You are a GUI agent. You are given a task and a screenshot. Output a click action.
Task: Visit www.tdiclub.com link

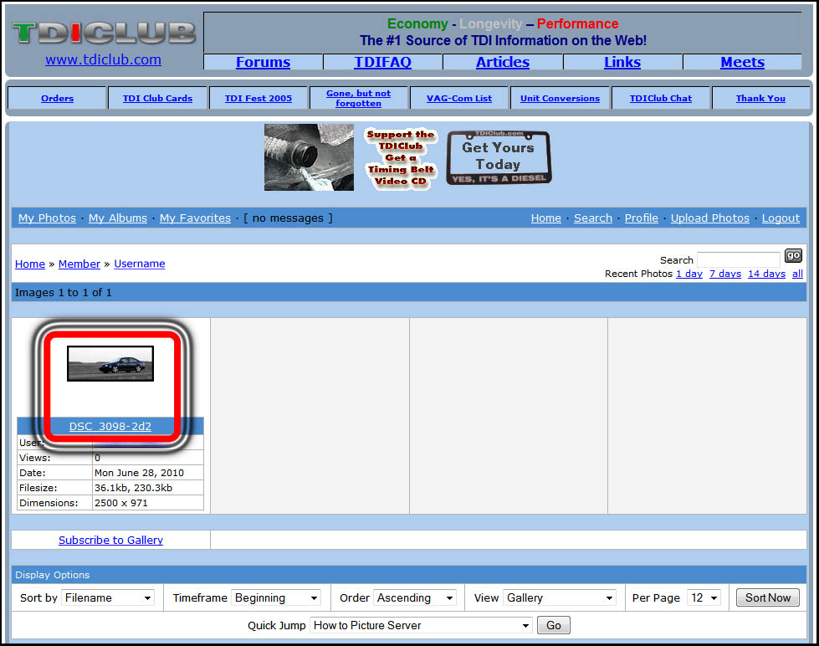104,59
